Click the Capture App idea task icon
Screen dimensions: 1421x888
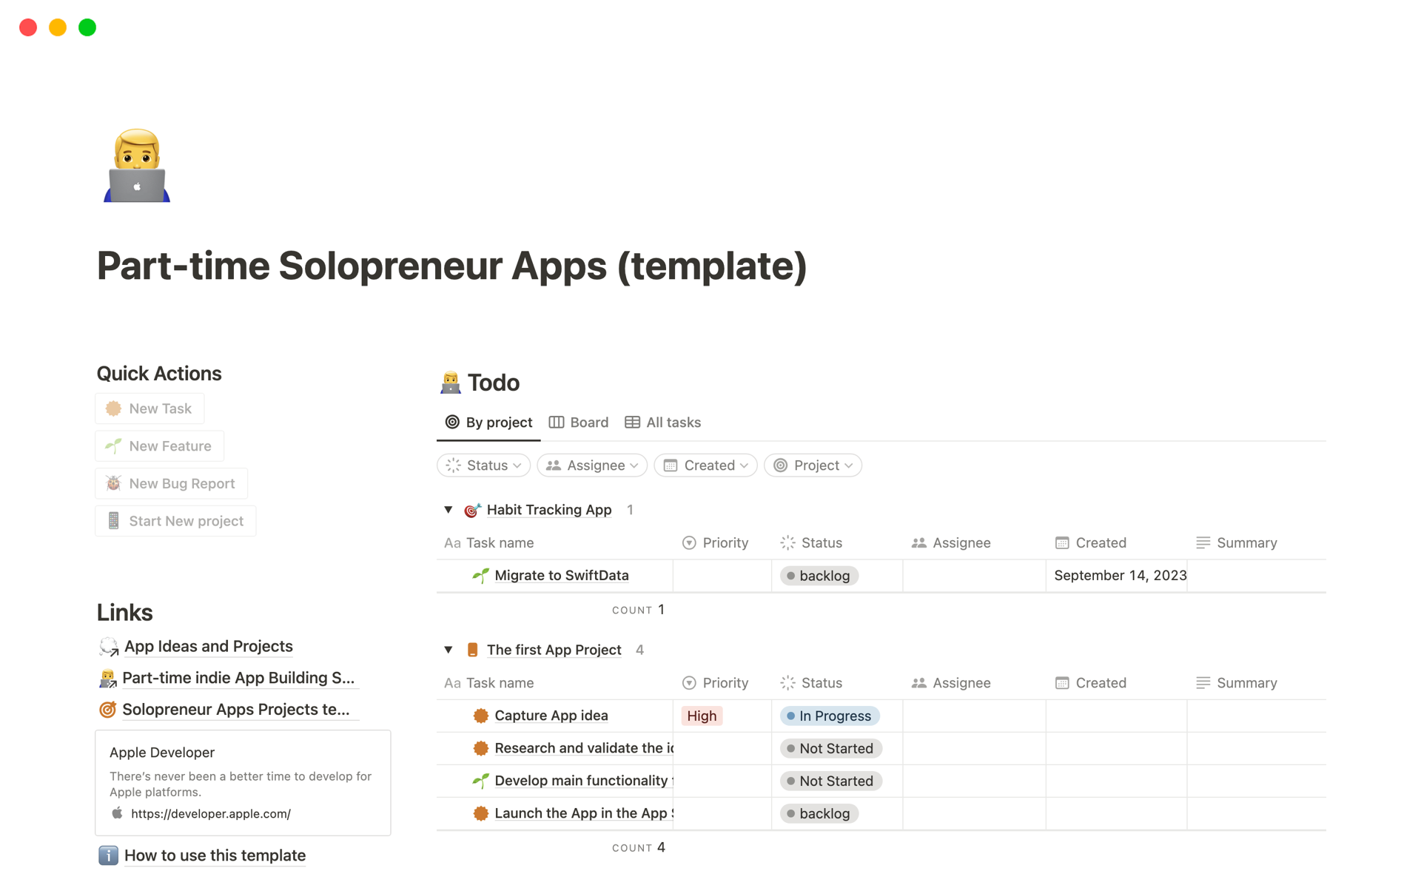480,716
